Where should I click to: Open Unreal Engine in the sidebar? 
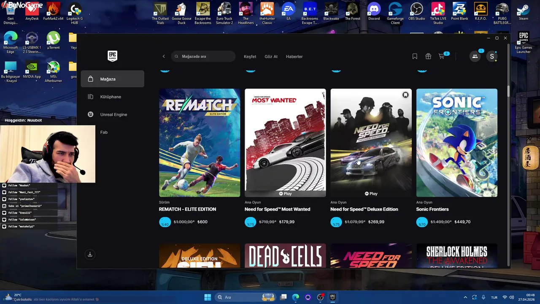click(x=113, y=114)
